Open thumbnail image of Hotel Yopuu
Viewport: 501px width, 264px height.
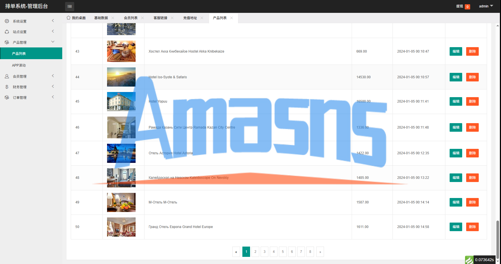[121, 101]
